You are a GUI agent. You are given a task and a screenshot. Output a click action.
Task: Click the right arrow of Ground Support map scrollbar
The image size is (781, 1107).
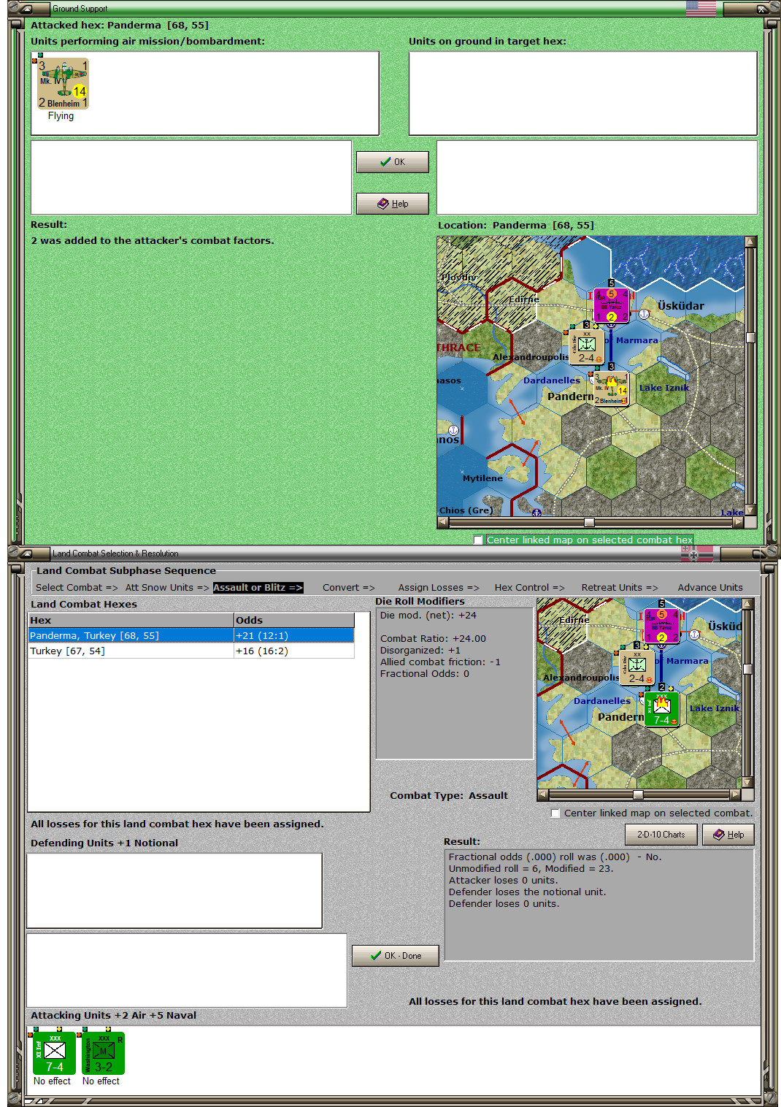[x=738, y=523]
